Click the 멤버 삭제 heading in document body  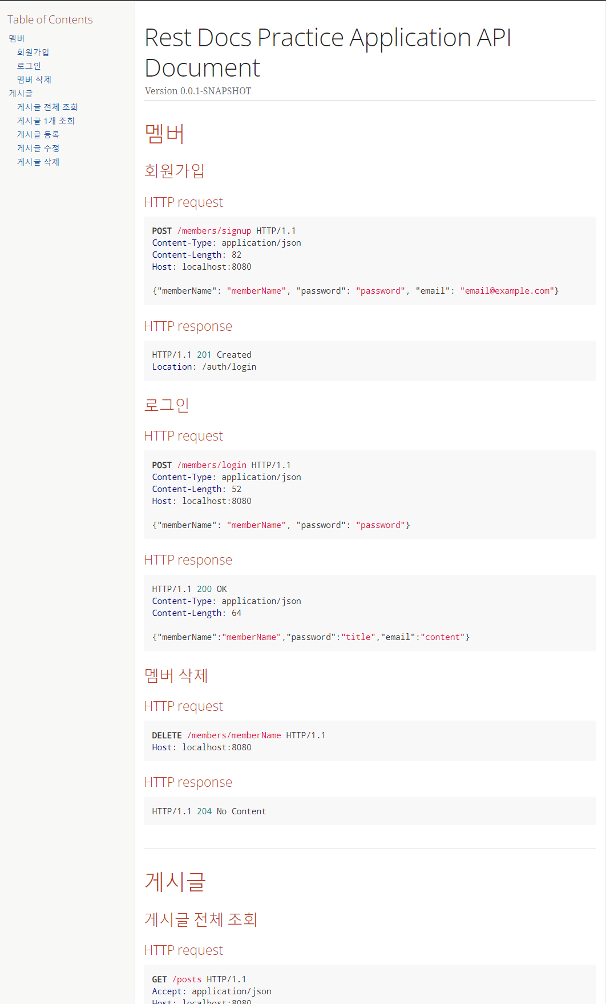[176, 675]
